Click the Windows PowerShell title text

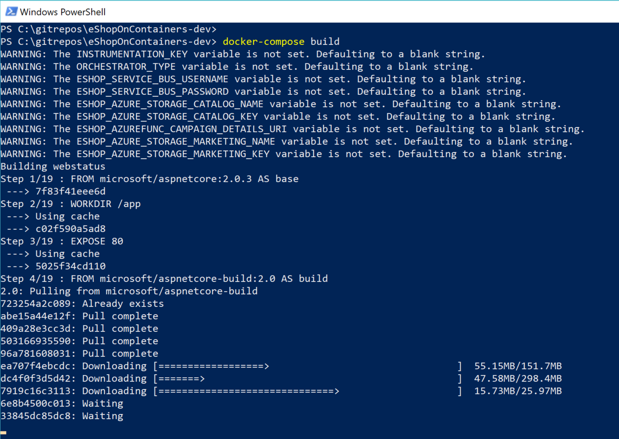tap(63, 11)
